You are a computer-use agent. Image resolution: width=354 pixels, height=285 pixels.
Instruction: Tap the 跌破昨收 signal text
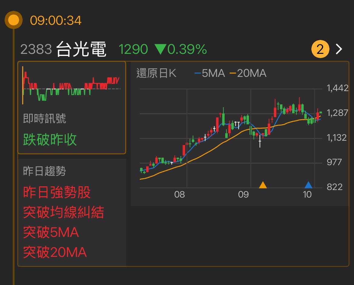tap(50, 140)
